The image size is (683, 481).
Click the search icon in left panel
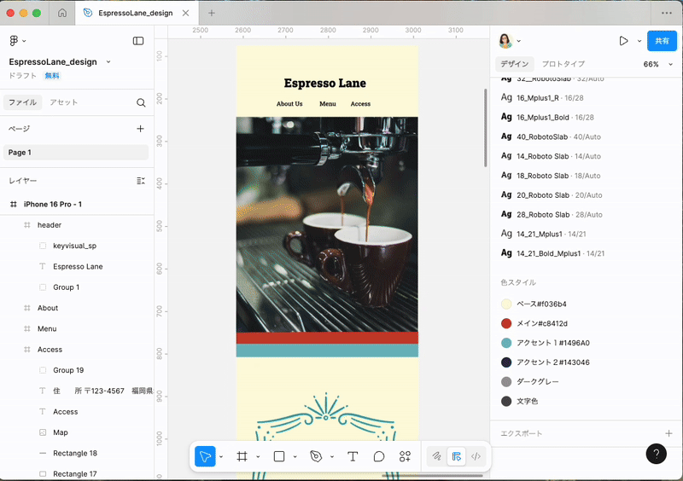[x=141, y=102]
